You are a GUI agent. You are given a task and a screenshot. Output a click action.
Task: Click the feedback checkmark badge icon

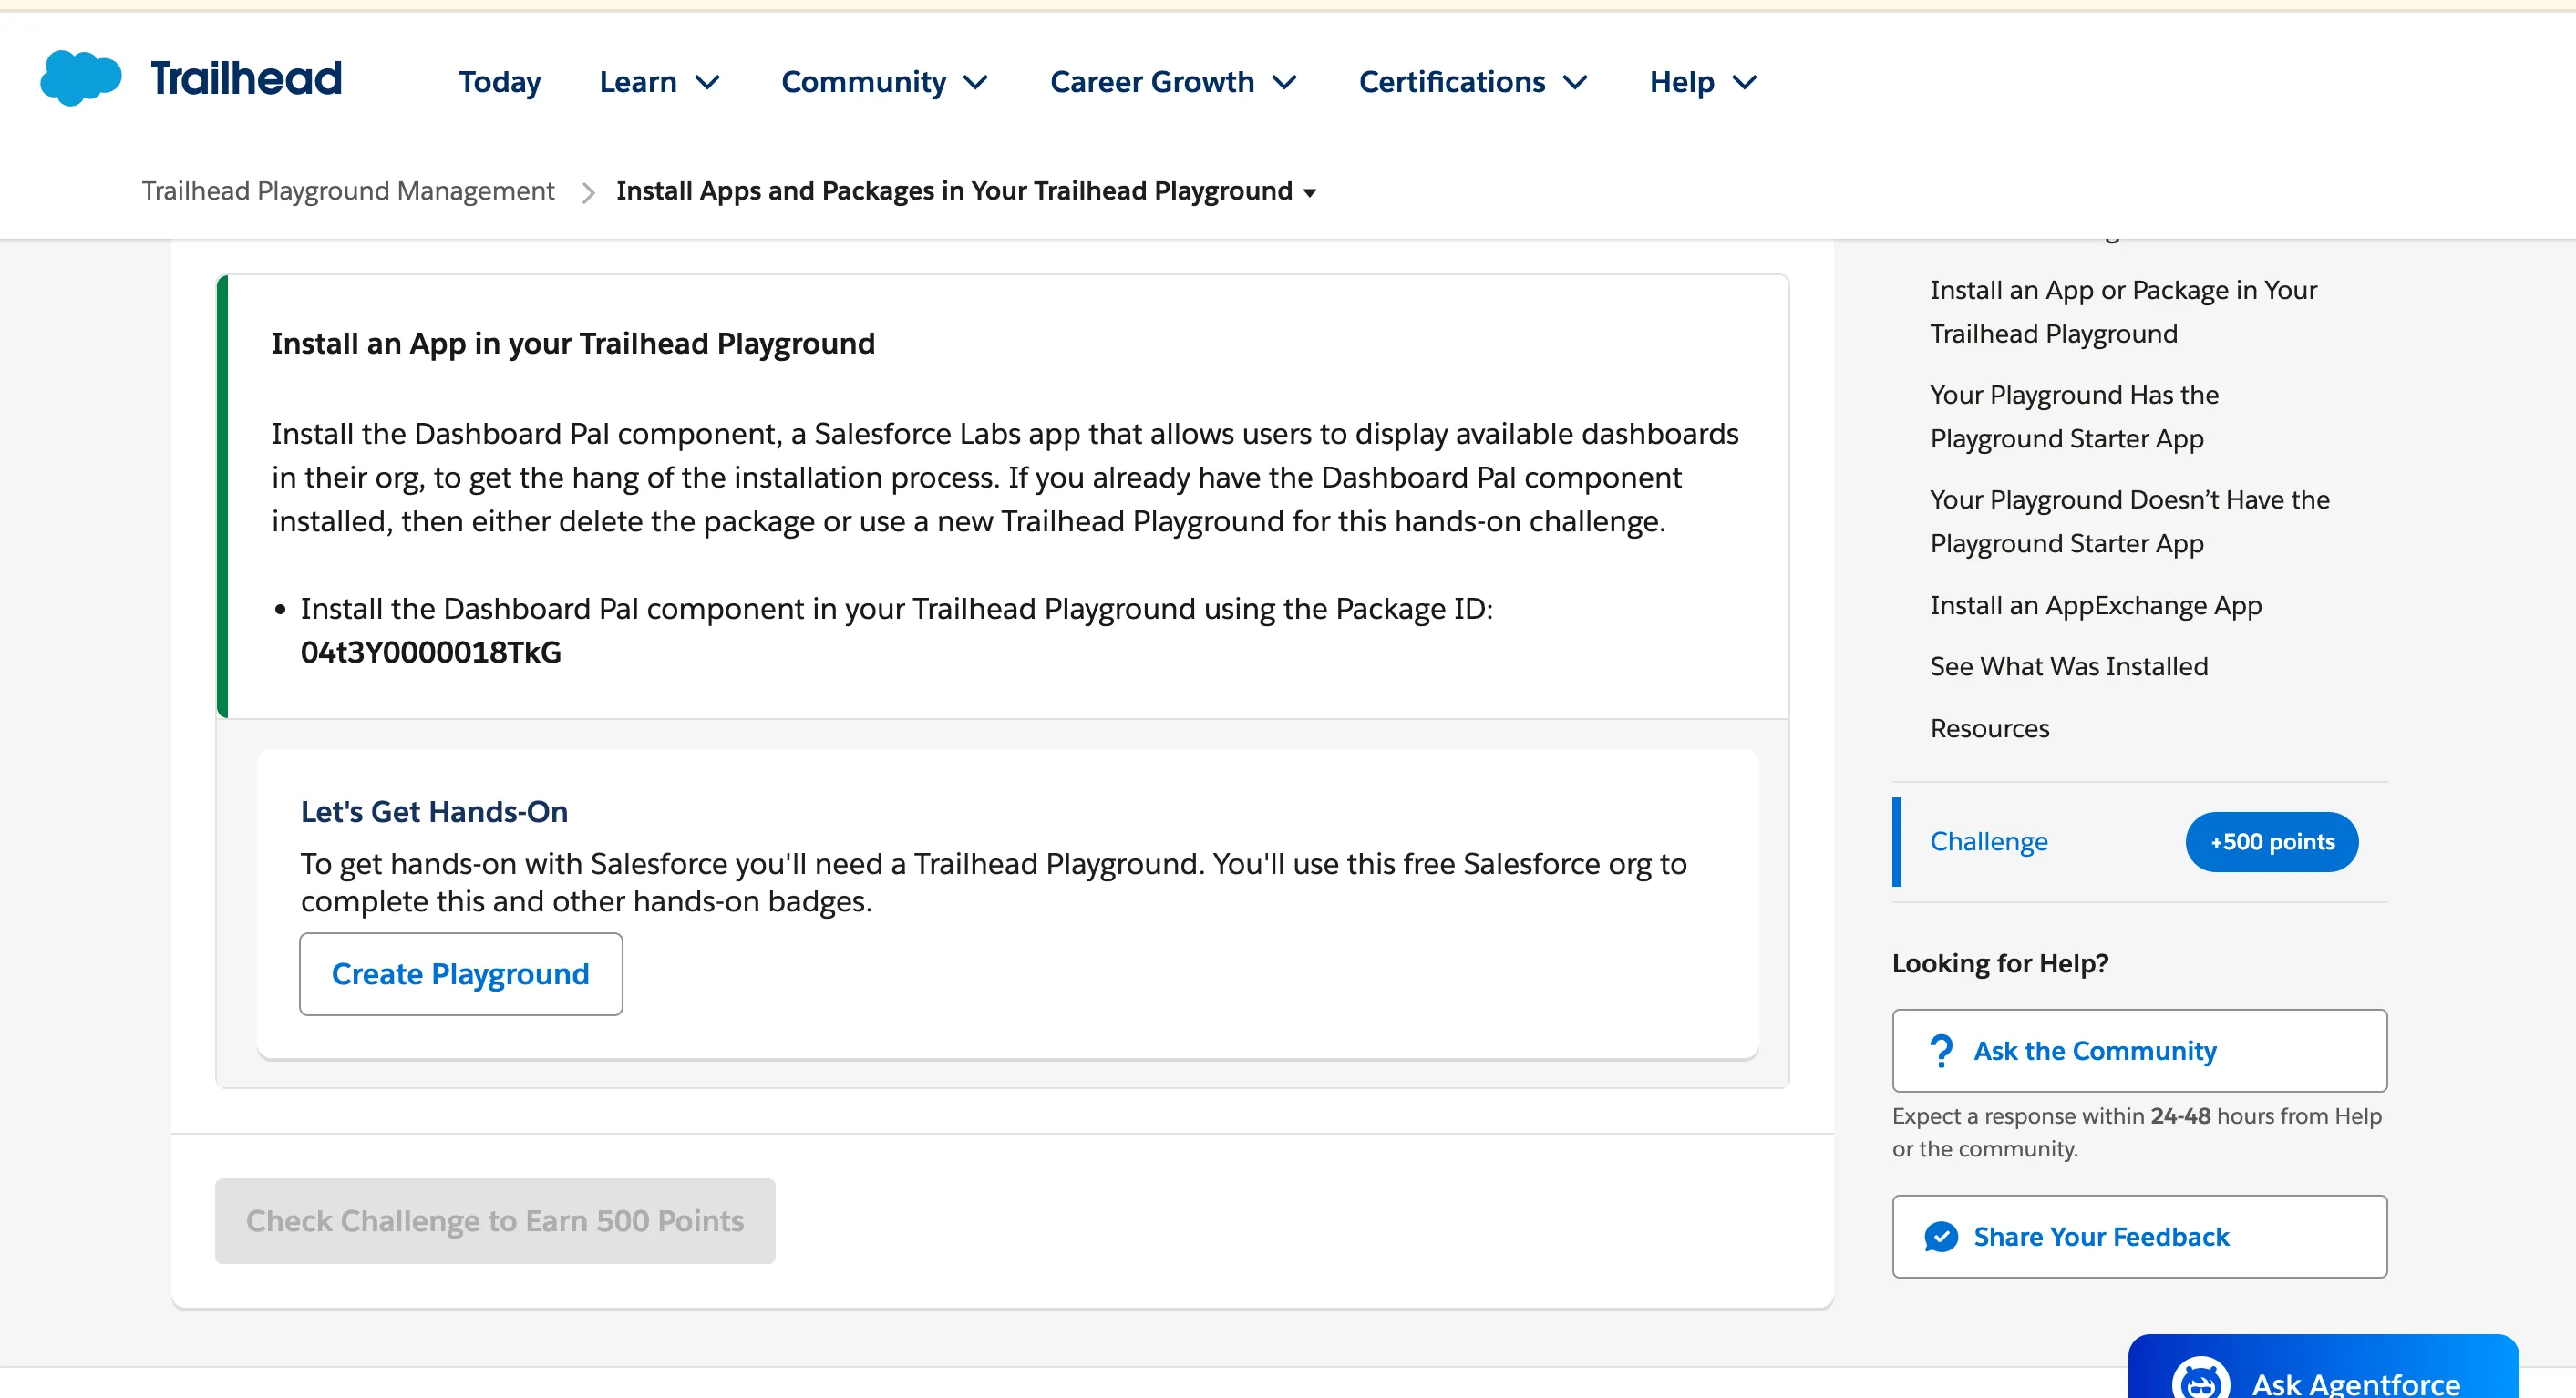(x=1940, y=1237)
